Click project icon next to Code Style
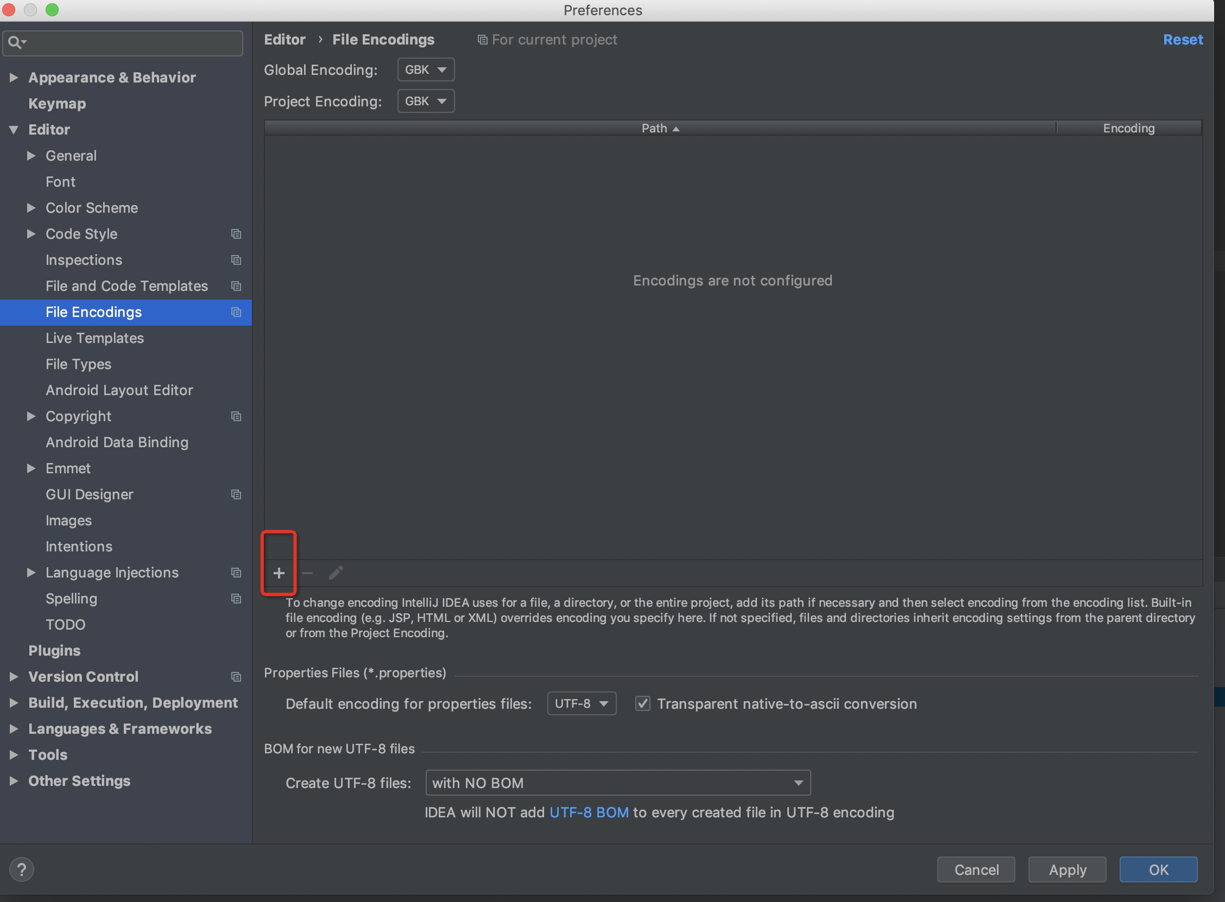Image resolution: width=1225 pixels, height=902 pixels. (x=236, y=234)
